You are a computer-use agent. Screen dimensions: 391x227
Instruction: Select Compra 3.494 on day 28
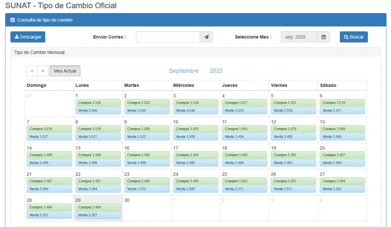tap(49, 207)
